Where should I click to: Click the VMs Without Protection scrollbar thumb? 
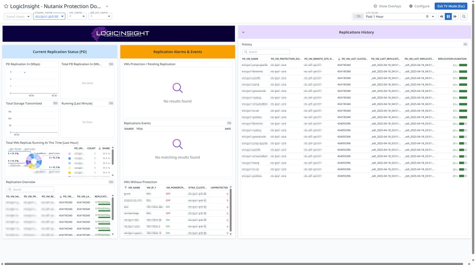230,210
